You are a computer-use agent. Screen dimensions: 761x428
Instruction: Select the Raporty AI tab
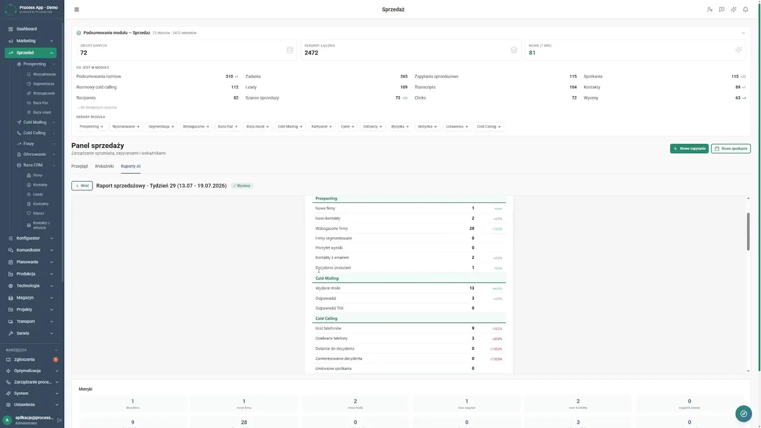coord(131,166)
